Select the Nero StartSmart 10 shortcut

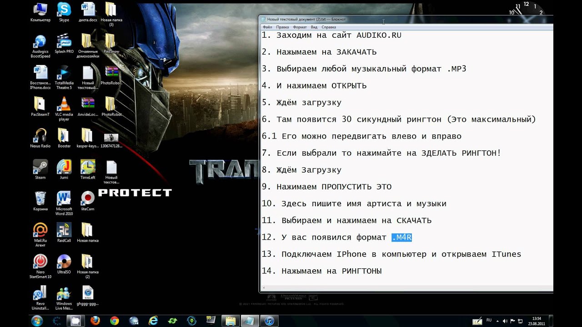click(x=40, y=266)
